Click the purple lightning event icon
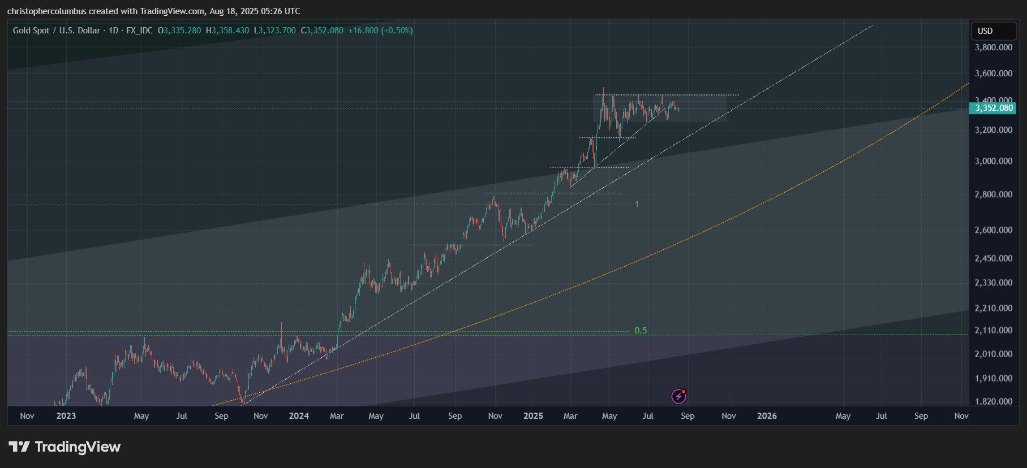This screenshot has width=1027, height=468. click(678, 397)
